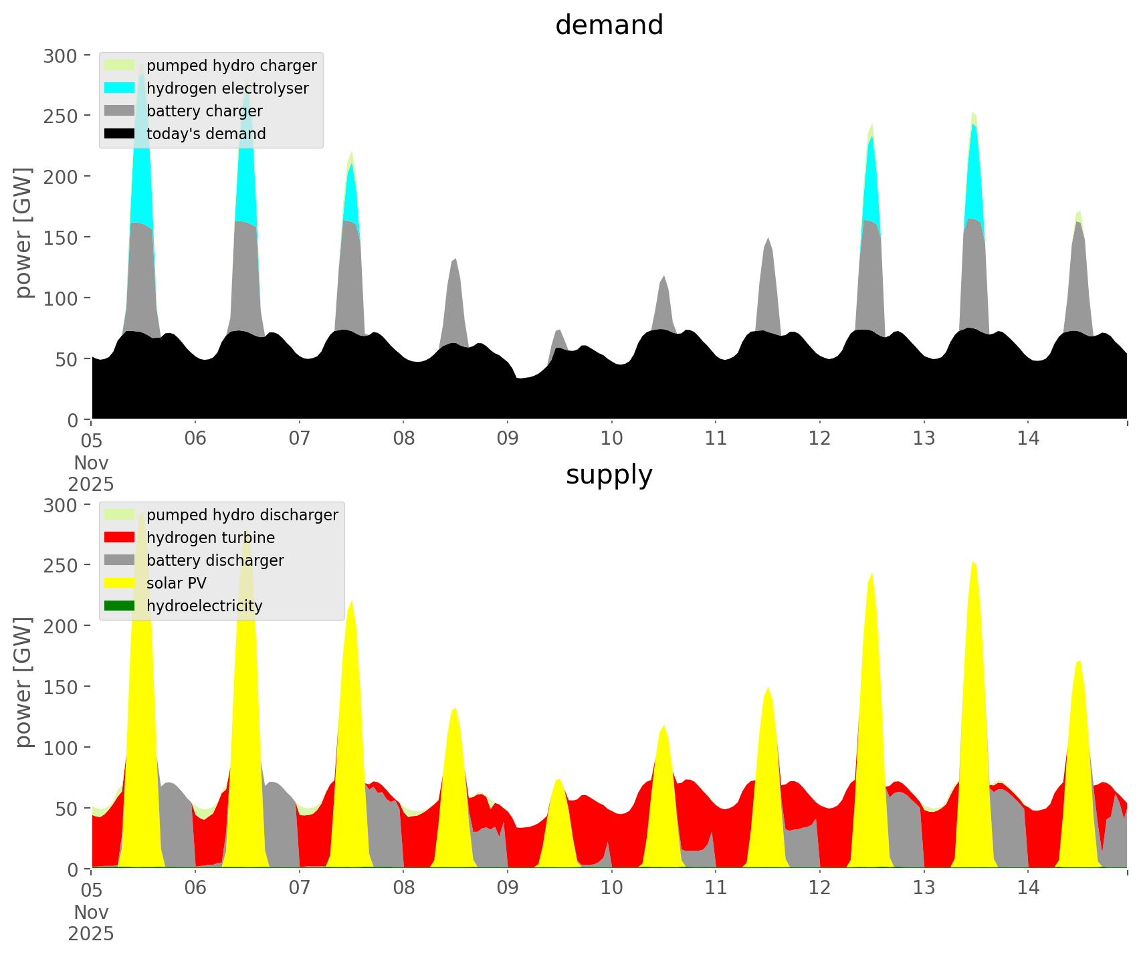Click the "09" date tick on demand chart
Viewport: 1141px width, 957px height.
(x=507, y=439)
